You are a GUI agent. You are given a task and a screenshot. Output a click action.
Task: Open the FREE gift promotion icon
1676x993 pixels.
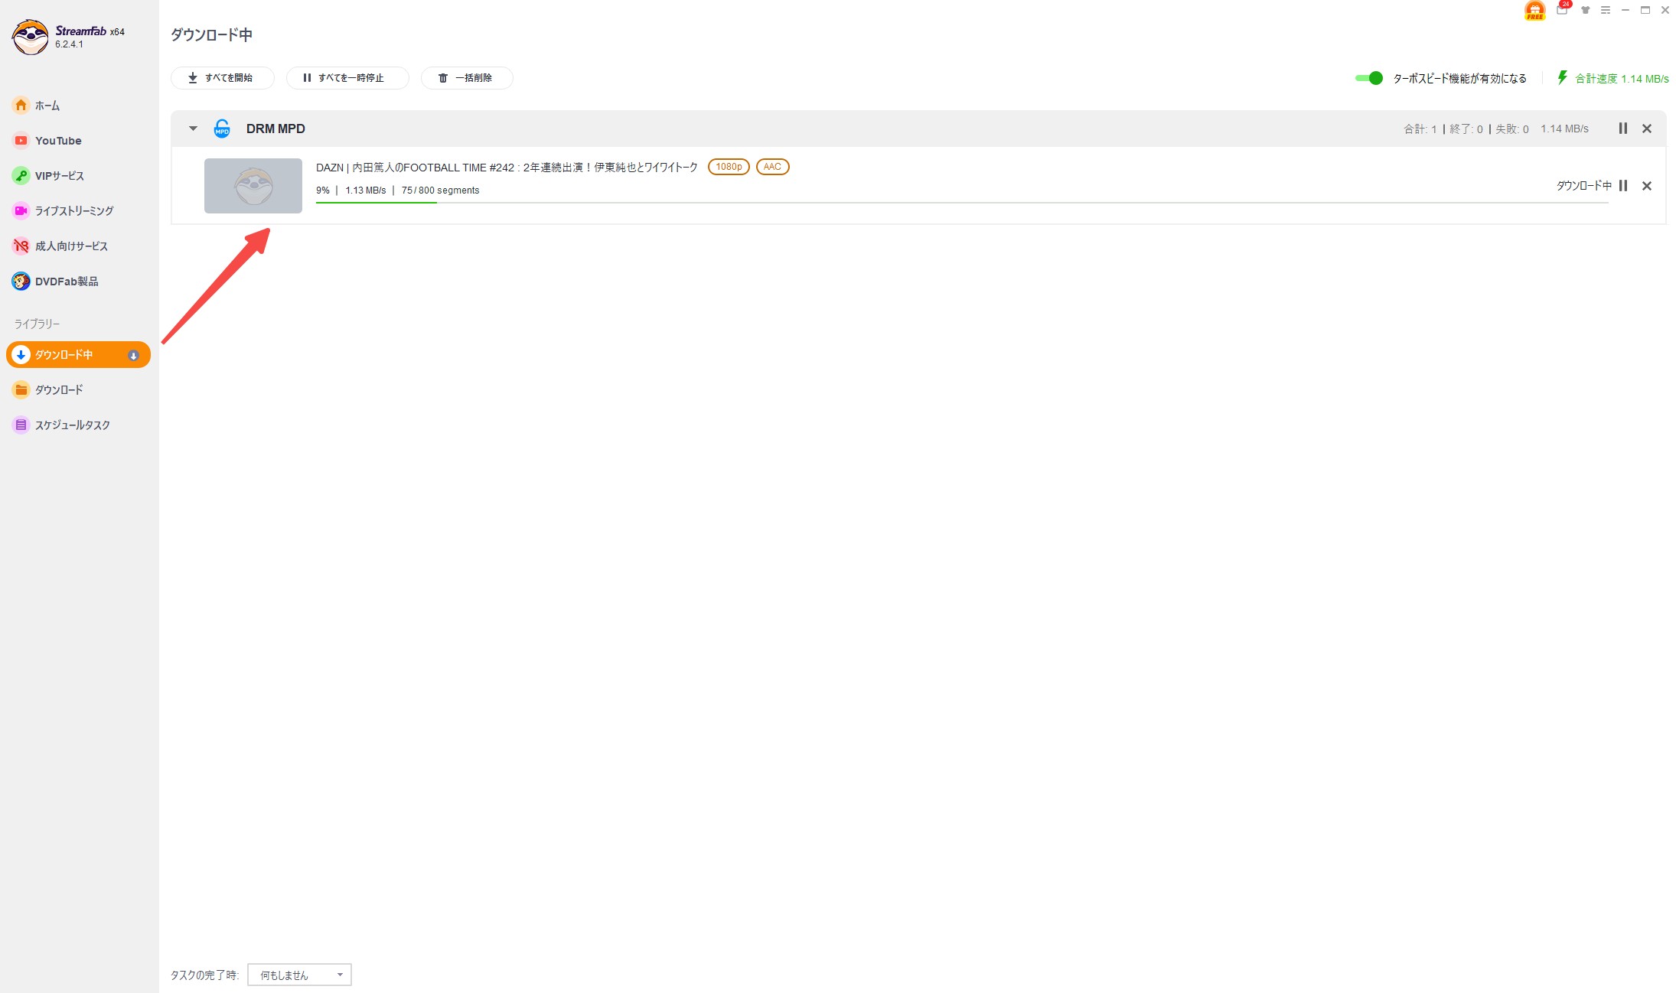point(1534,11)
